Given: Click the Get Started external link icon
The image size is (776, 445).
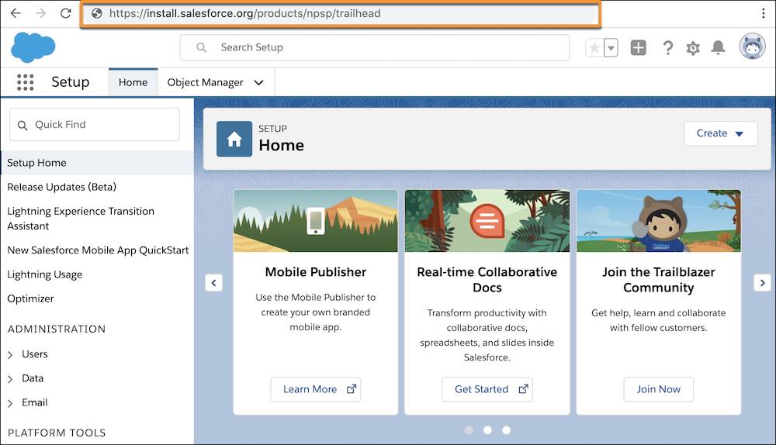Looking at the screenshot, I should pyautogui.click(x=523, y=389).
